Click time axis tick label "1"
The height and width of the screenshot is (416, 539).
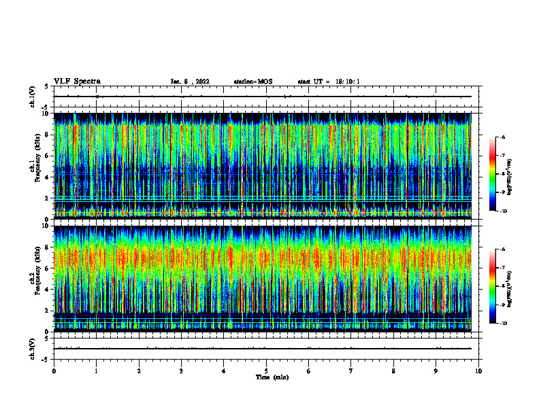[x=96, y=371]
